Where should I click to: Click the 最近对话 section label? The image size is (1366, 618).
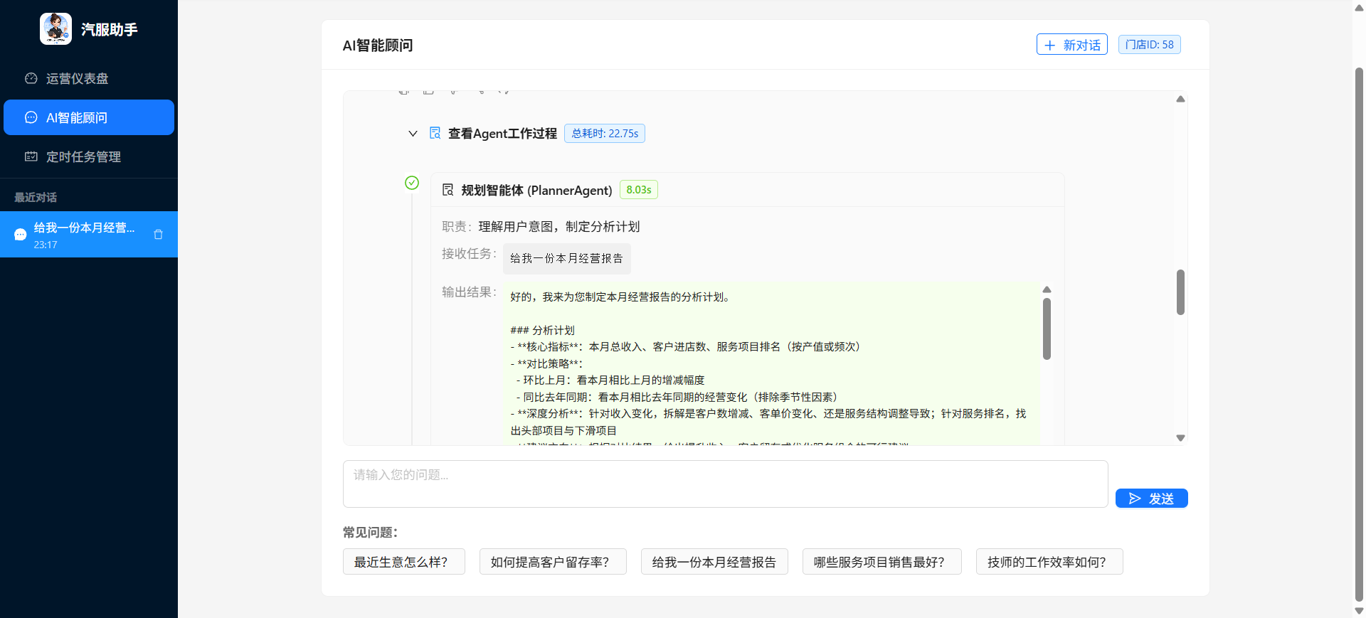[x=36, y=197]
